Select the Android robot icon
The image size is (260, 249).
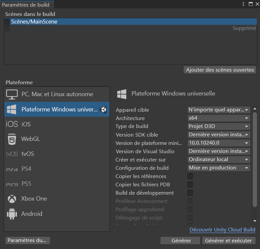point(12,214)
